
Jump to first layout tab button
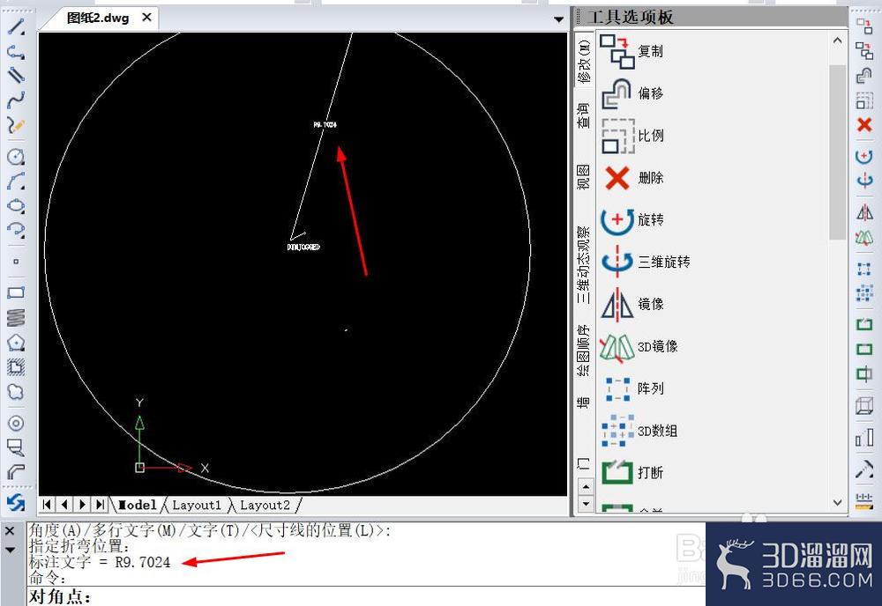click(x=48, y=505)
